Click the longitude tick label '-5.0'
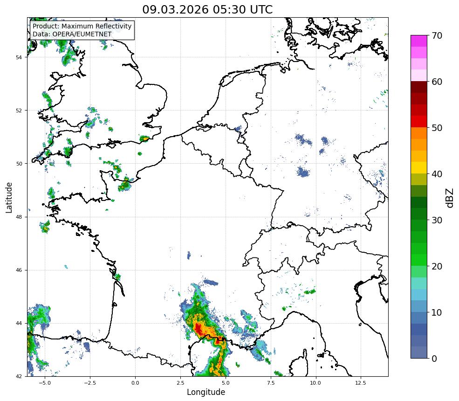The height and width of the screenshot is (401, 459). [x=45, y=383]
